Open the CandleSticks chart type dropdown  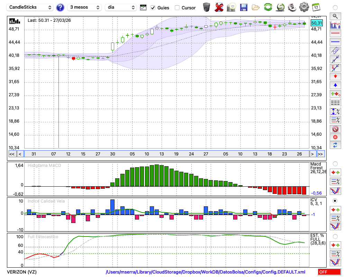[30, 7]
